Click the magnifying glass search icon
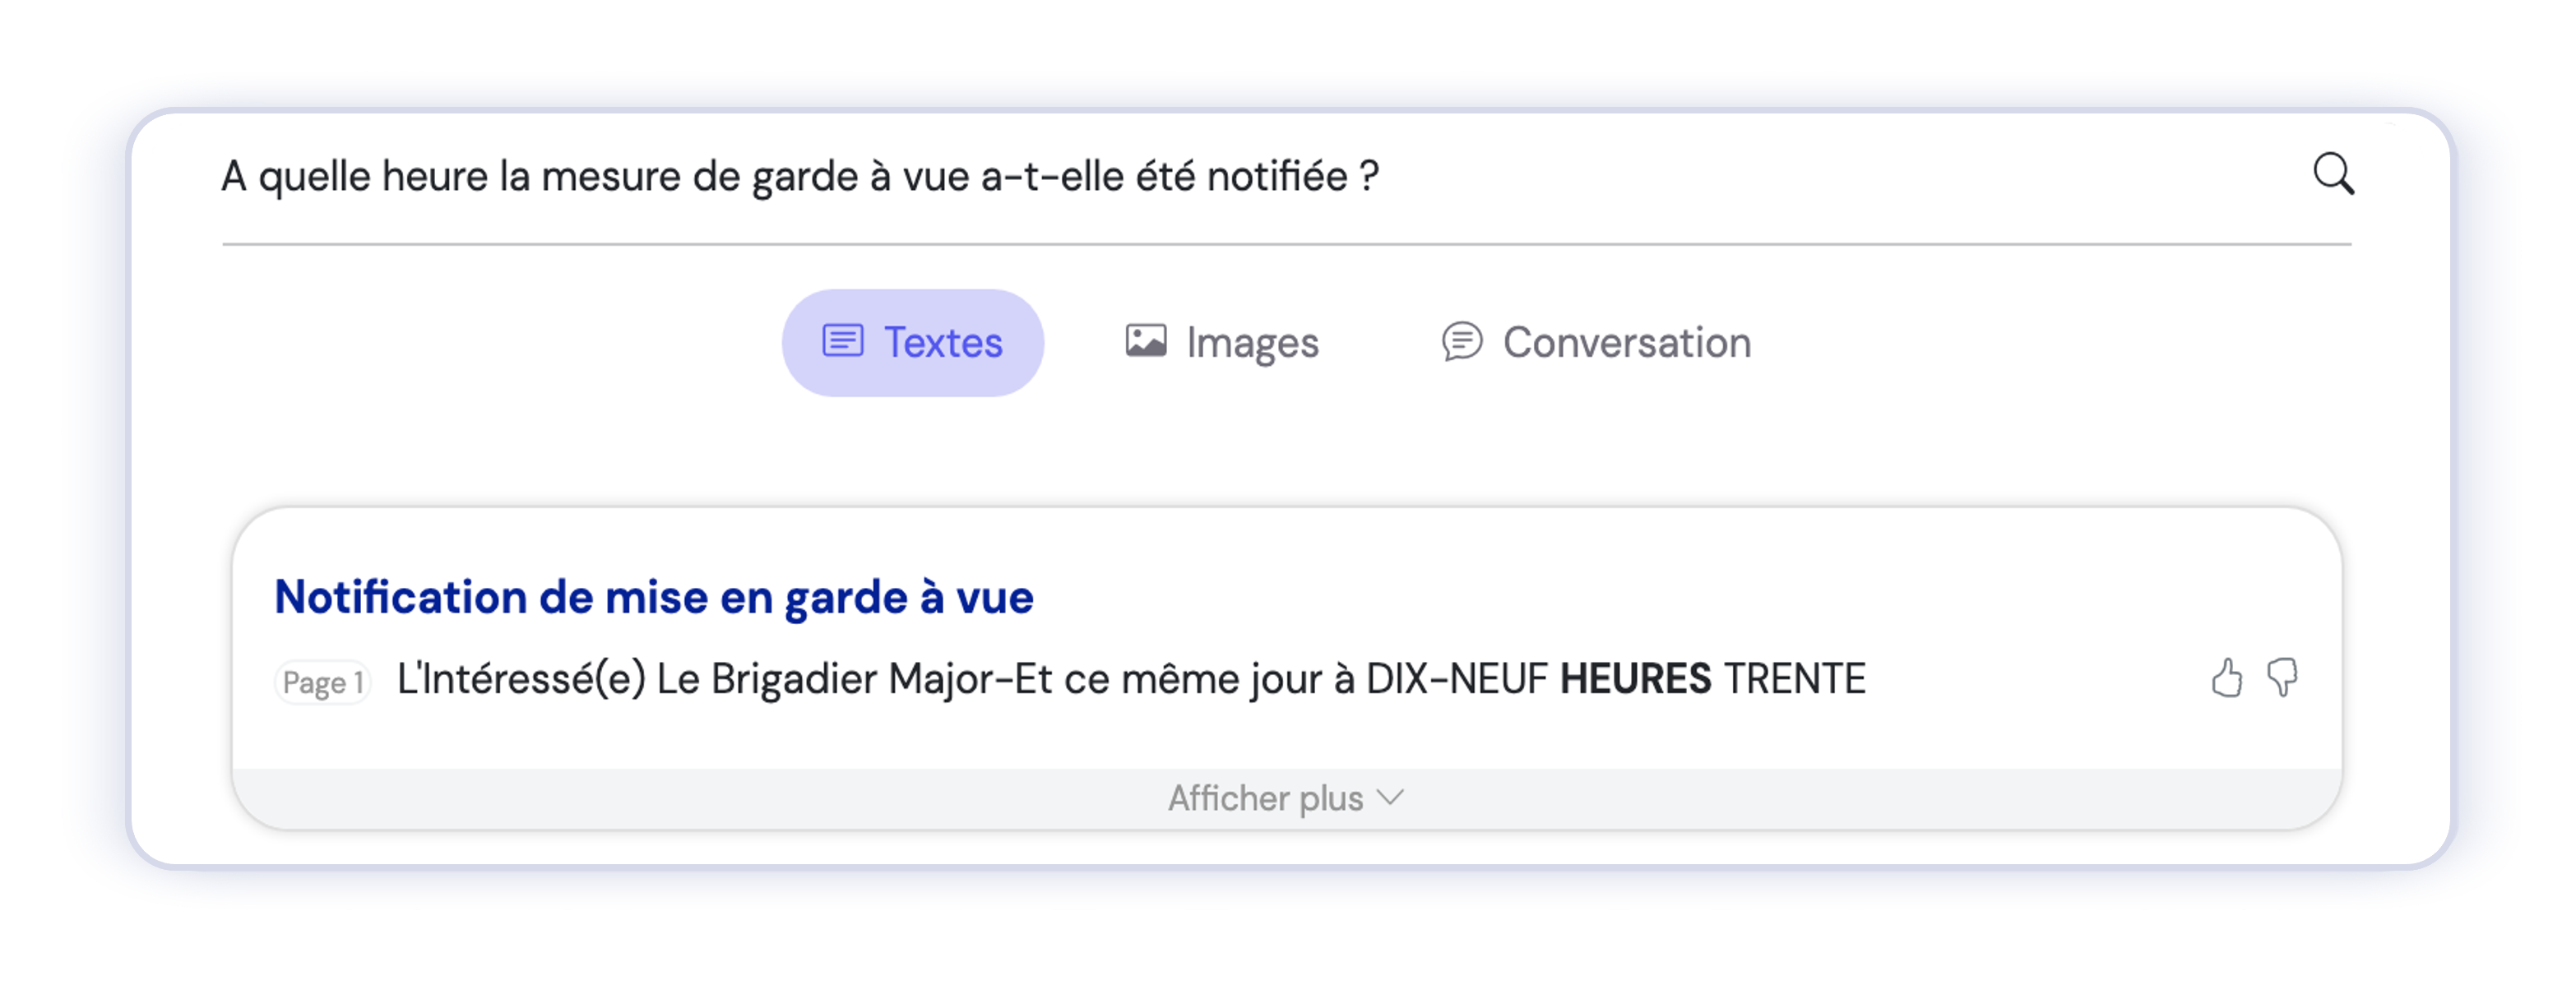 pos(2333,174)
